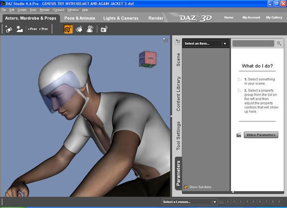Click lesson step button 7
Image resolution: width=287 pixels, height=208 pixels.
pyautogui.click(x=266, y=202)
